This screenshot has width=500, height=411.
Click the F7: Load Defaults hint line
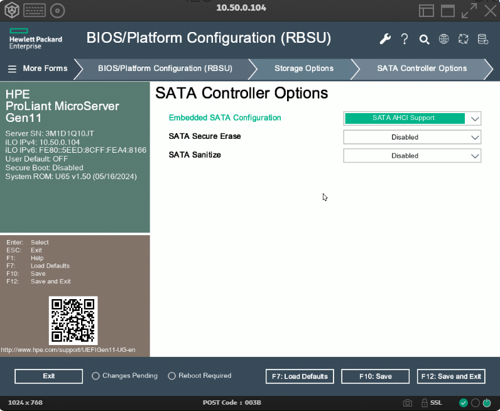[x=38, y=266]
